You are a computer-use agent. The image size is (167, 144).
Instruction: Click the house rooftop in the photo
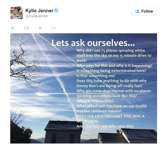click(63, 125)
